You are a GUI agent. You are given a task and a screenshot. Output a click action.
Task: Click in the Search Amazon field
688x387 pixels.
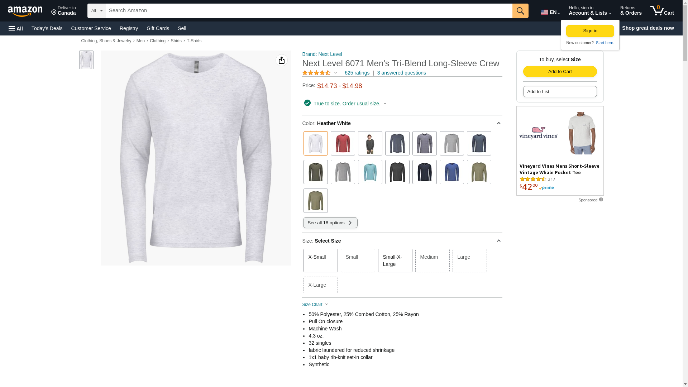[x=308, y=11]
